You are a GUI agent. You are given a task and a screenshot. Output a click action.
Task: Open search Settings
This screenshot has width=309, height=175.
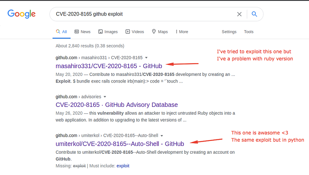tap(229, 32)
